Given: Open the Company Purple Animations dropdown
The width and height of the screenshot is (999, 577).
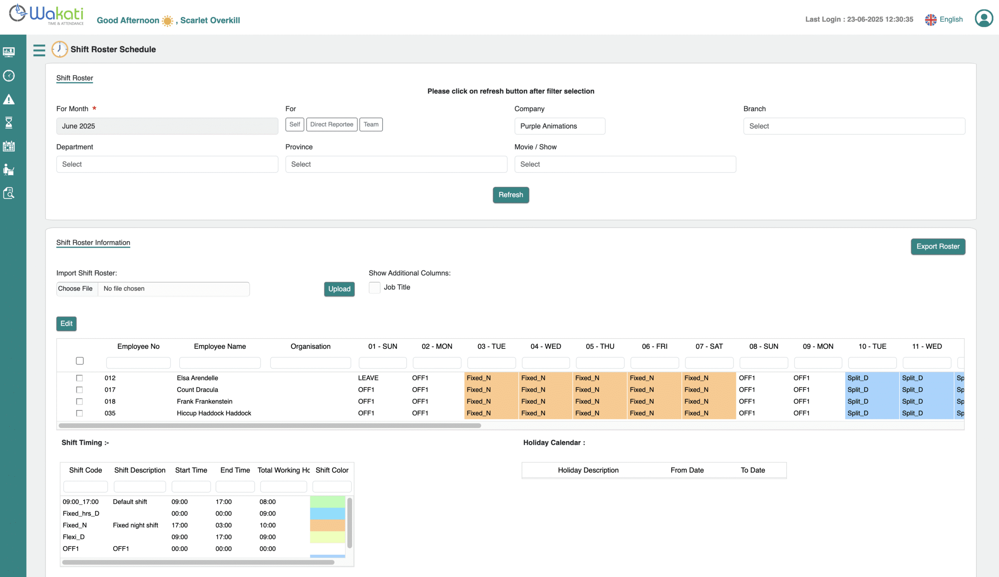Looking at the screenshot, I should [559, 126].
